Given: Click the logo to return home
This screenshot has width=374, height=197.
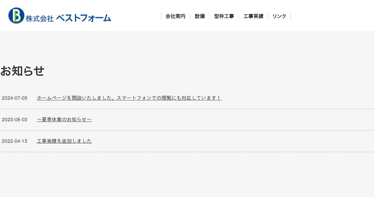Looking at the screenshot, I should 59,15.
